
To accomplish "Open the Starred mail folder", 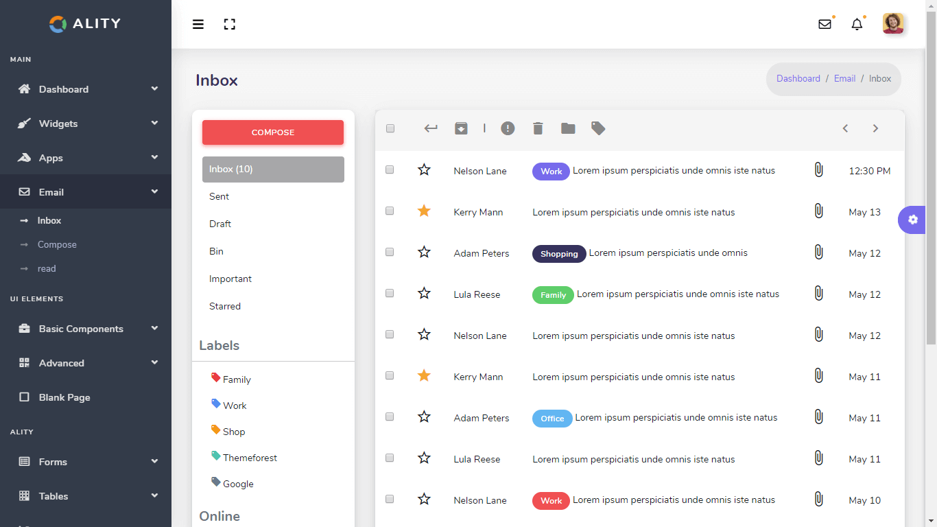I will (225, 306).
